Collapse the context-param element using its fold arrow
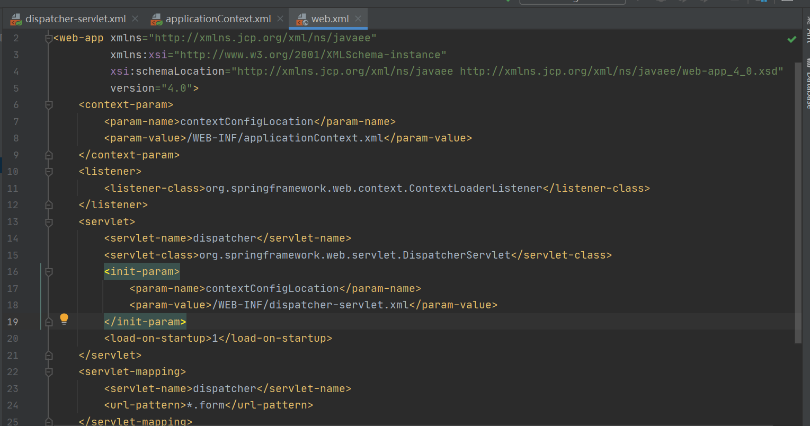 point(48,105)
